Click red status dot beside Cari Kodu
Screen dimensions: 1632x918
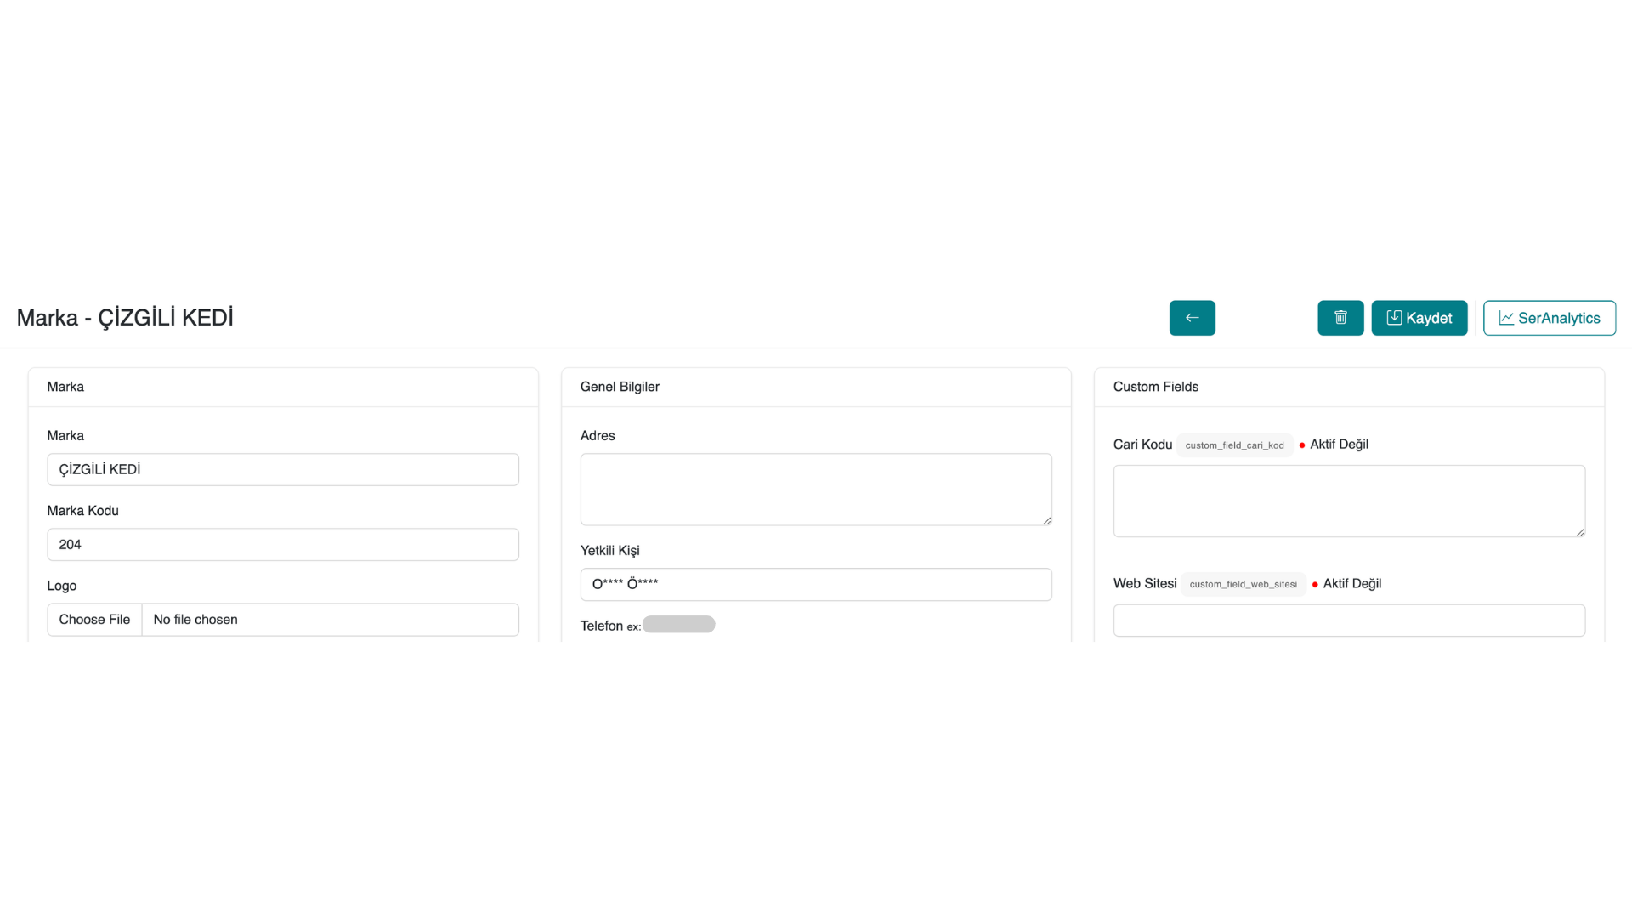coord(1302,445)
